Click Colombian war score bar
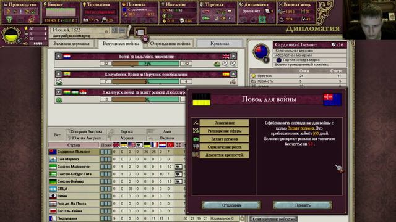The width and height of the screenshot is (396, 222). [146, 81]
